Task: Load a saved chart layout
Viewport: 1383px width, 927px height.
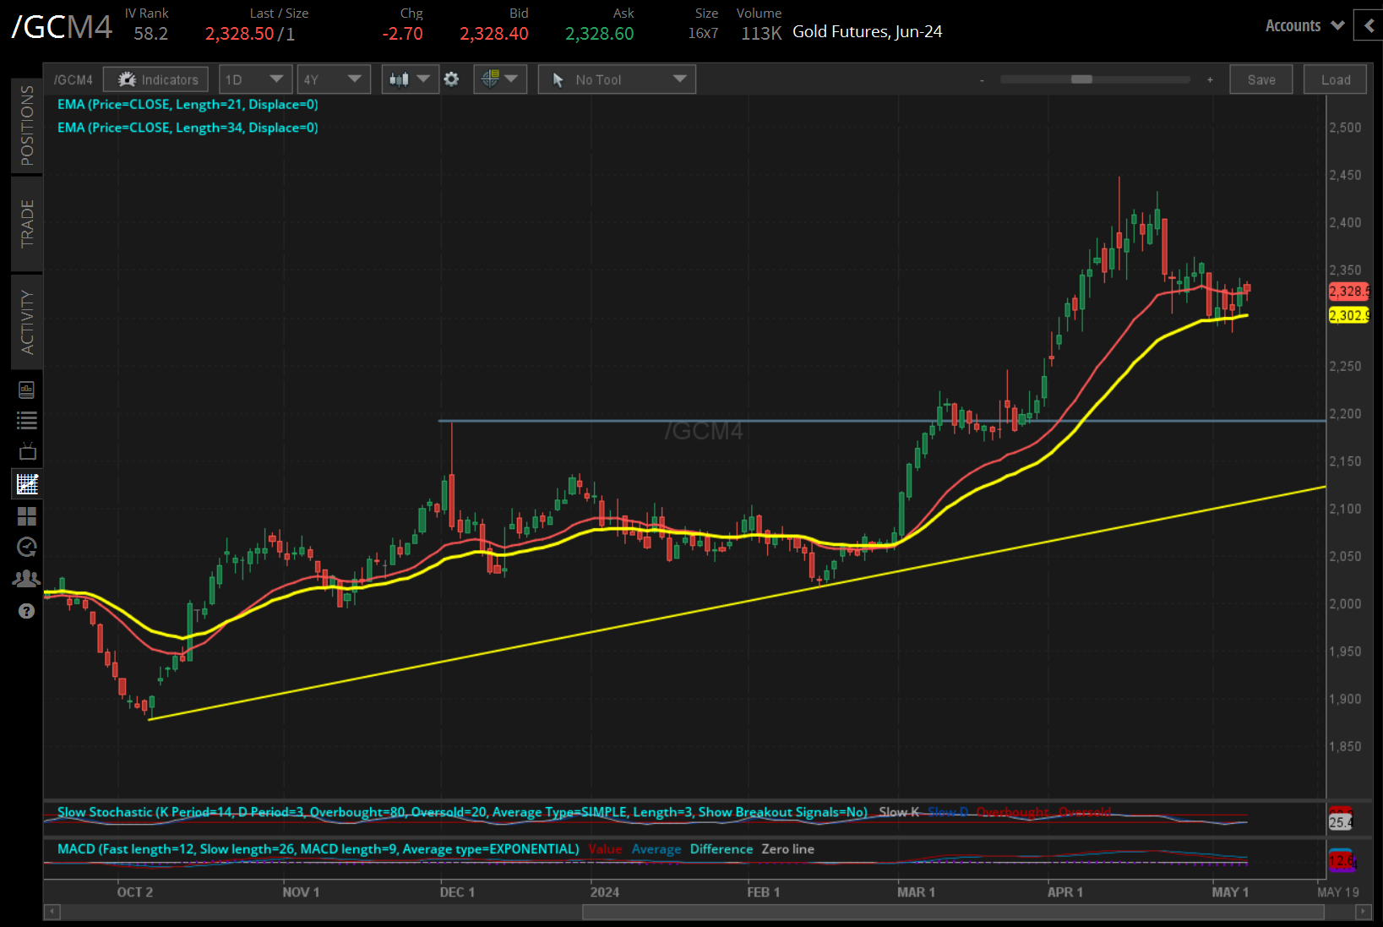Action: (x=1336, y=79)
